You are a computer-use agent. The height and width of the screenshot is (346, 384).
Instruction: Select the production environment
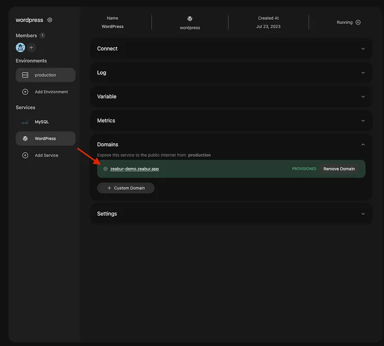[x=45, y=75]
